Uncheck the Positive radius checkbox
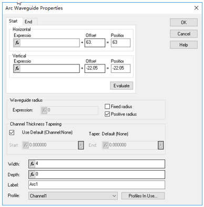This screenshot has width=204, height=207. click(107, 114)
